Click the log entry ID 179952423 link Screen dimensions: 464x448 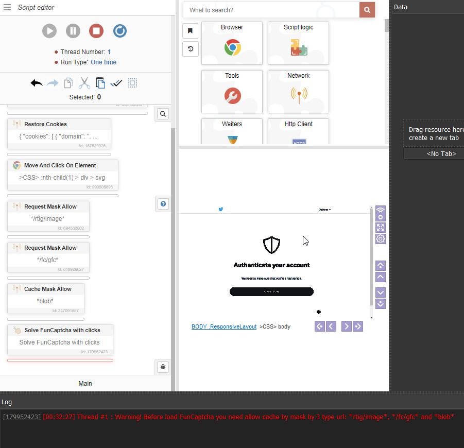pos(22,417)
